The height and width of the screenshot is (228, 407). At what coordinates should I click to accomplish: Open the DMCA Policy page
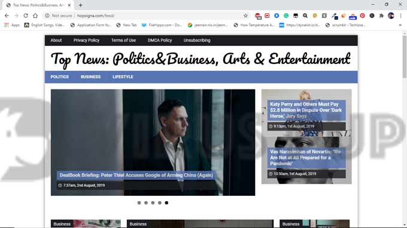(x=160, y=41)
